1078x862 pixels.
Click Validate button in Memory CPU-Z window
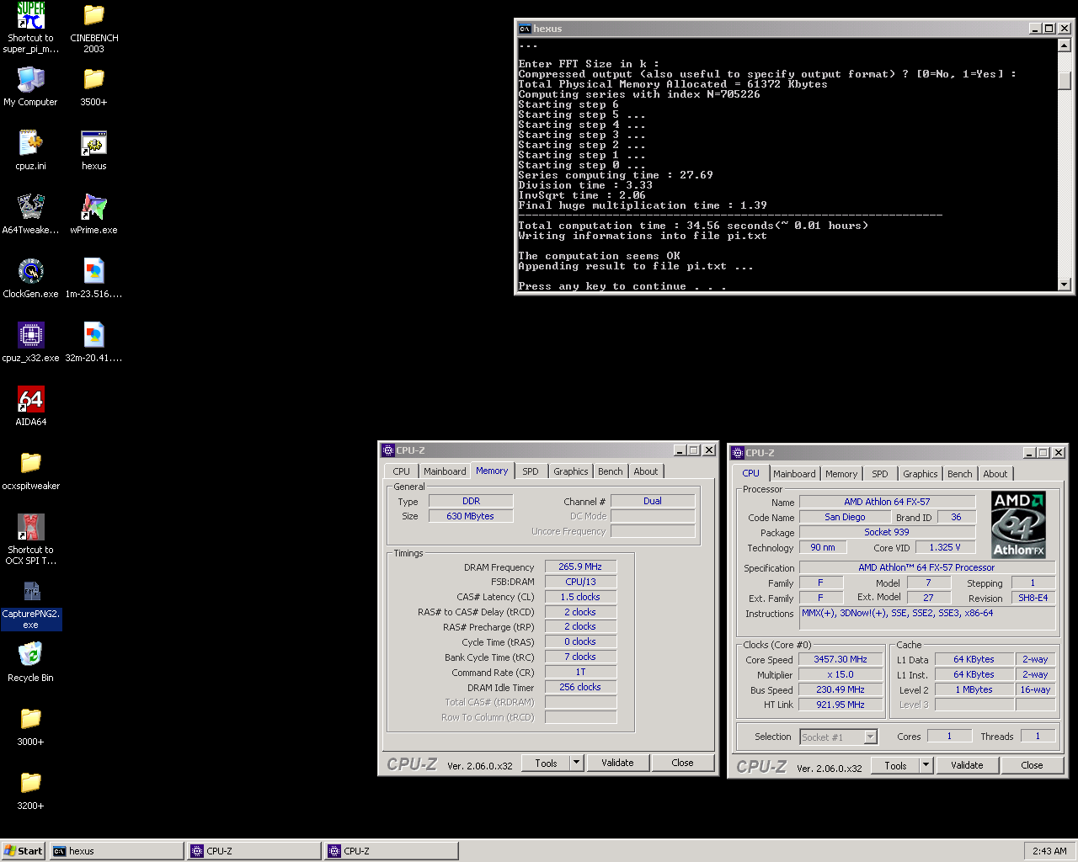point(617,763)
